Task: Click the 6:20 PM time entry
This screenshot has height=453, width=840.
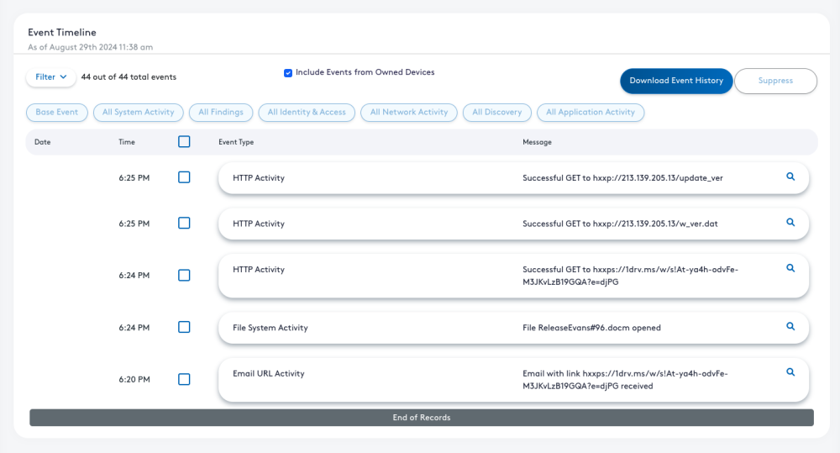Action: pos(134,380)
